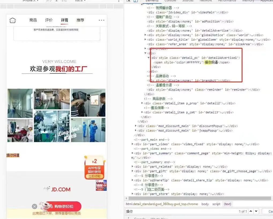Open the 100% zoom dropdown
This screenshot has height=219, width=273.
point(80,1)
